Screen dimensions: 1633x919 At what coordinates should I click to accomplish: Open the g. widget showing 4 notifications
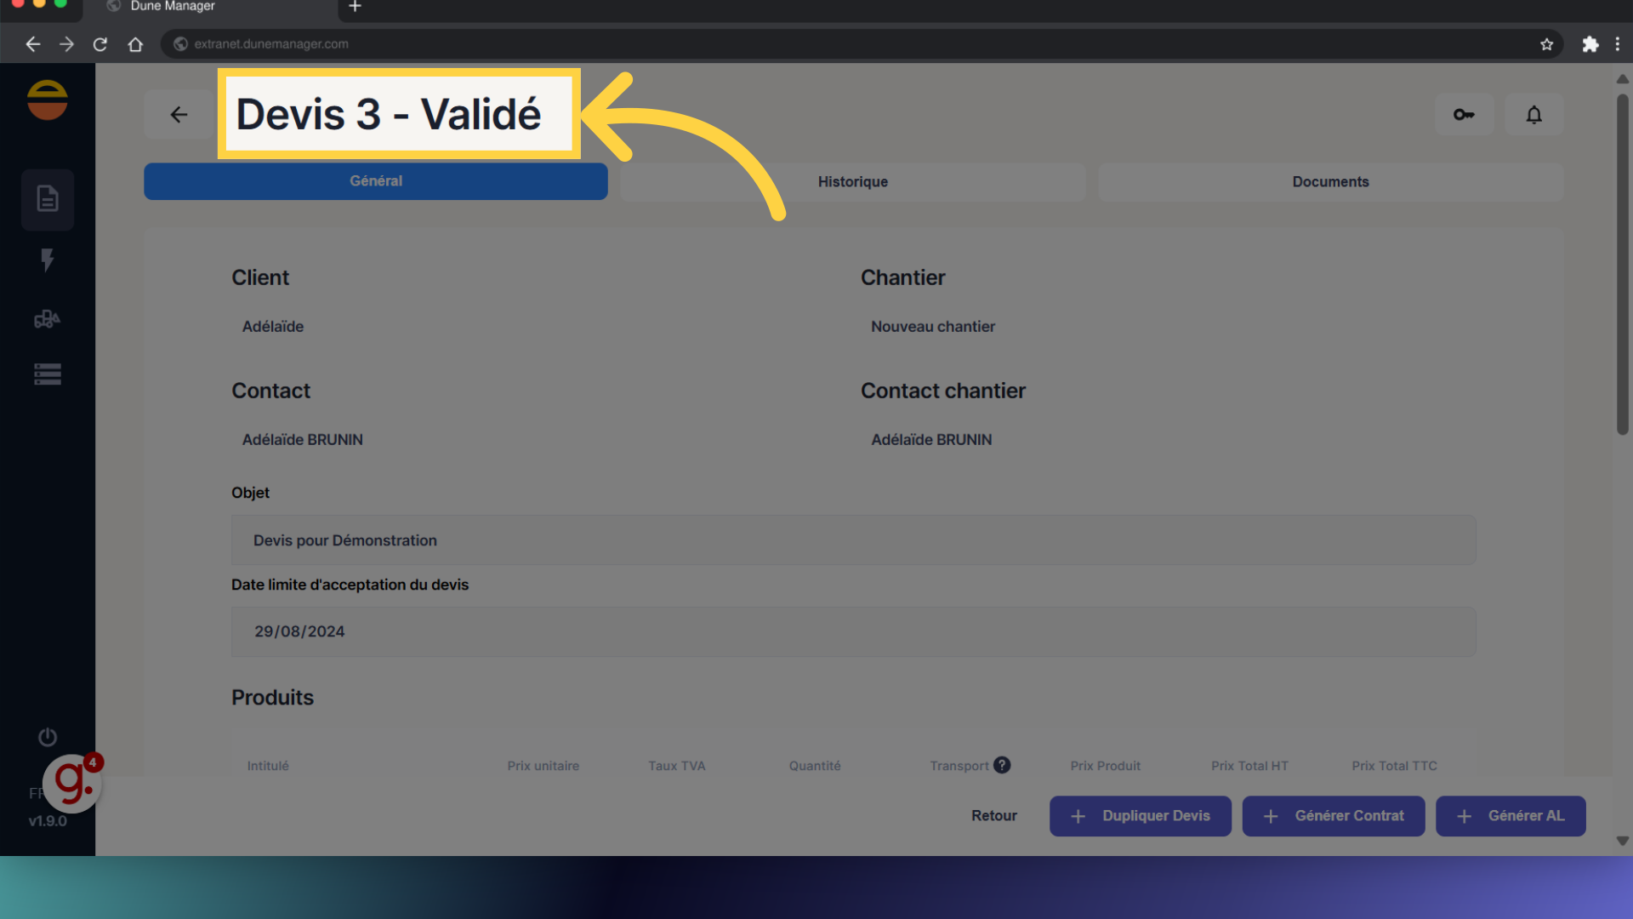[x=73, y=783]
